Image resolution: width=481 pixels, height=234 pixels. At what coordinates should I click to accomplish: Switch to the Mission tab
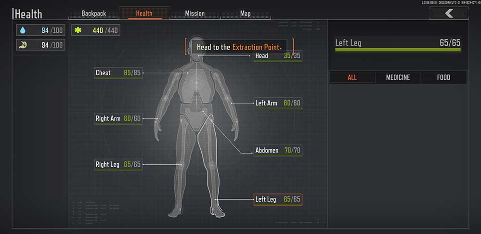[x=195, y=13]
